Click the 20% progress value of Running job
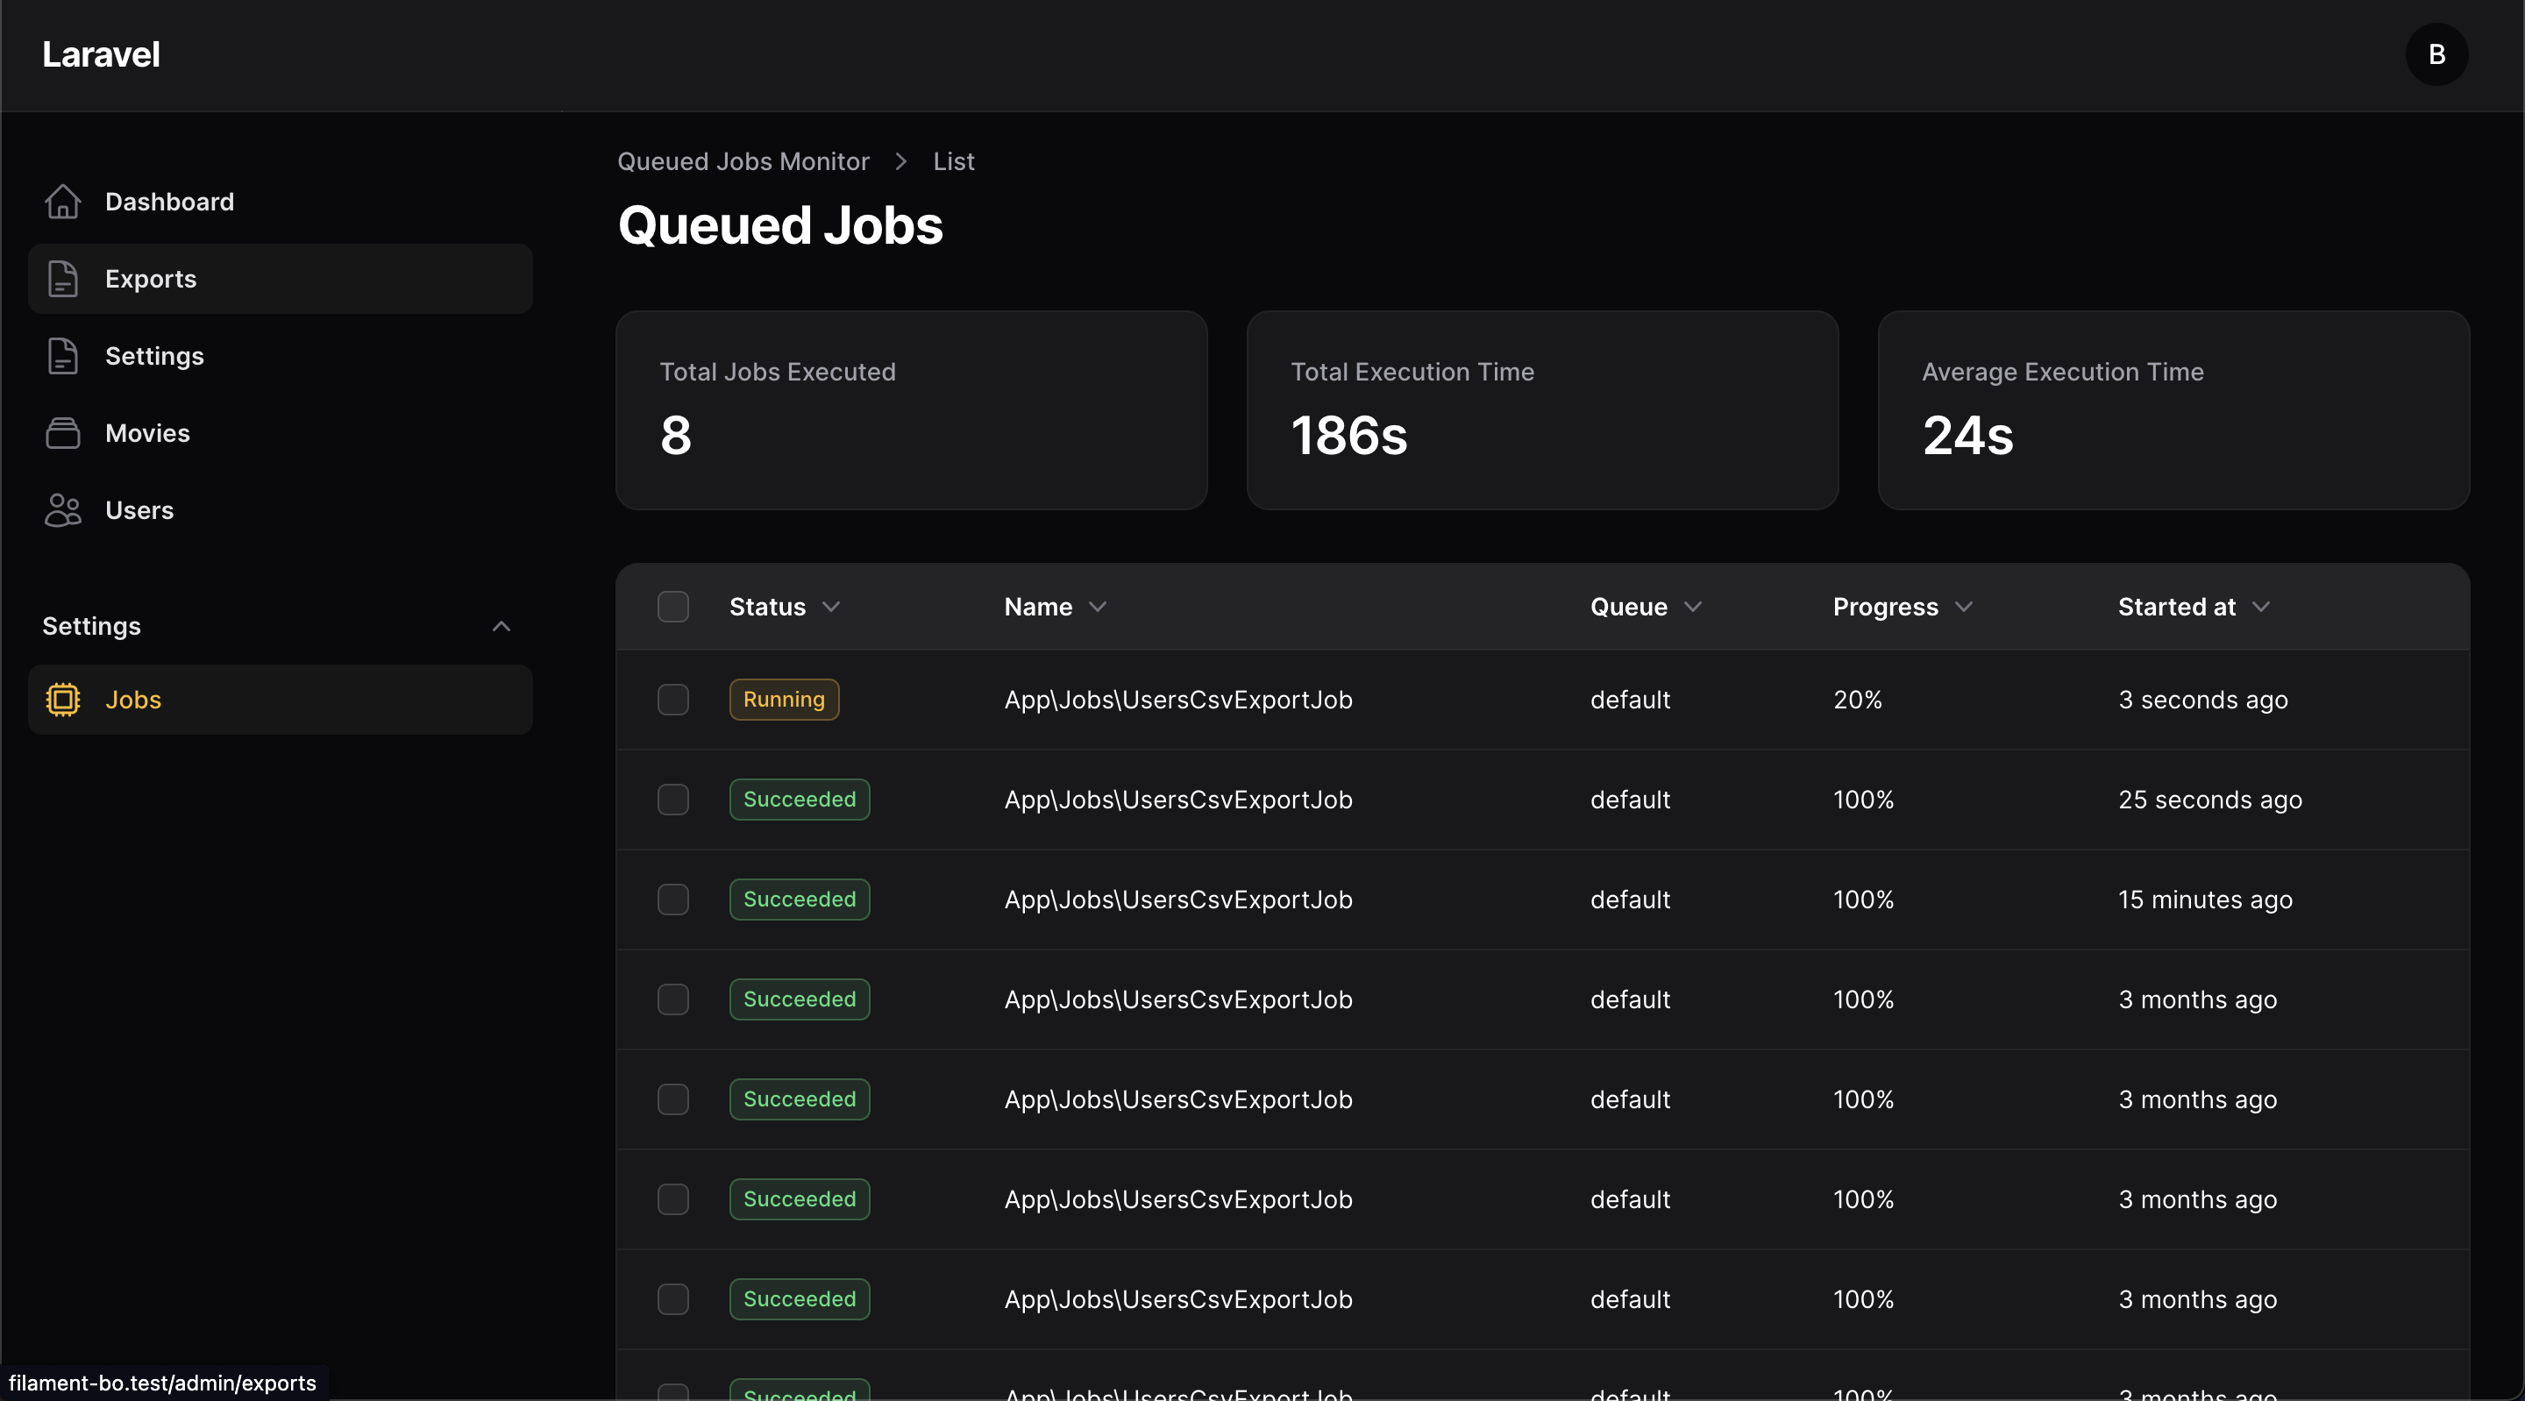 point(1858,700)
